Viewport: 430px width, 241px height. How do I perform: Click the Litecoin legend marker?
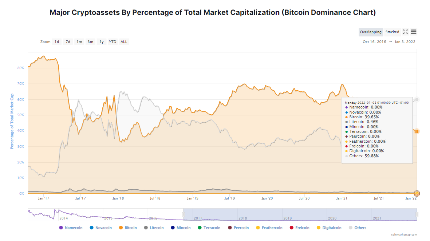coord(146,228)
